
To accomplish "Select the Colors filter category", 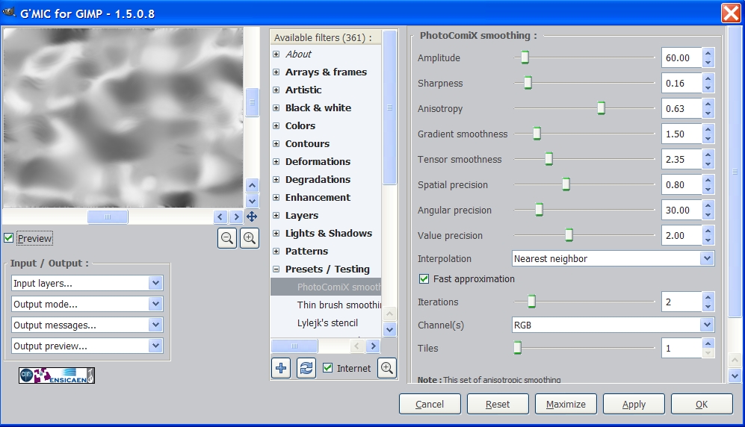I will tap(300, 125).
